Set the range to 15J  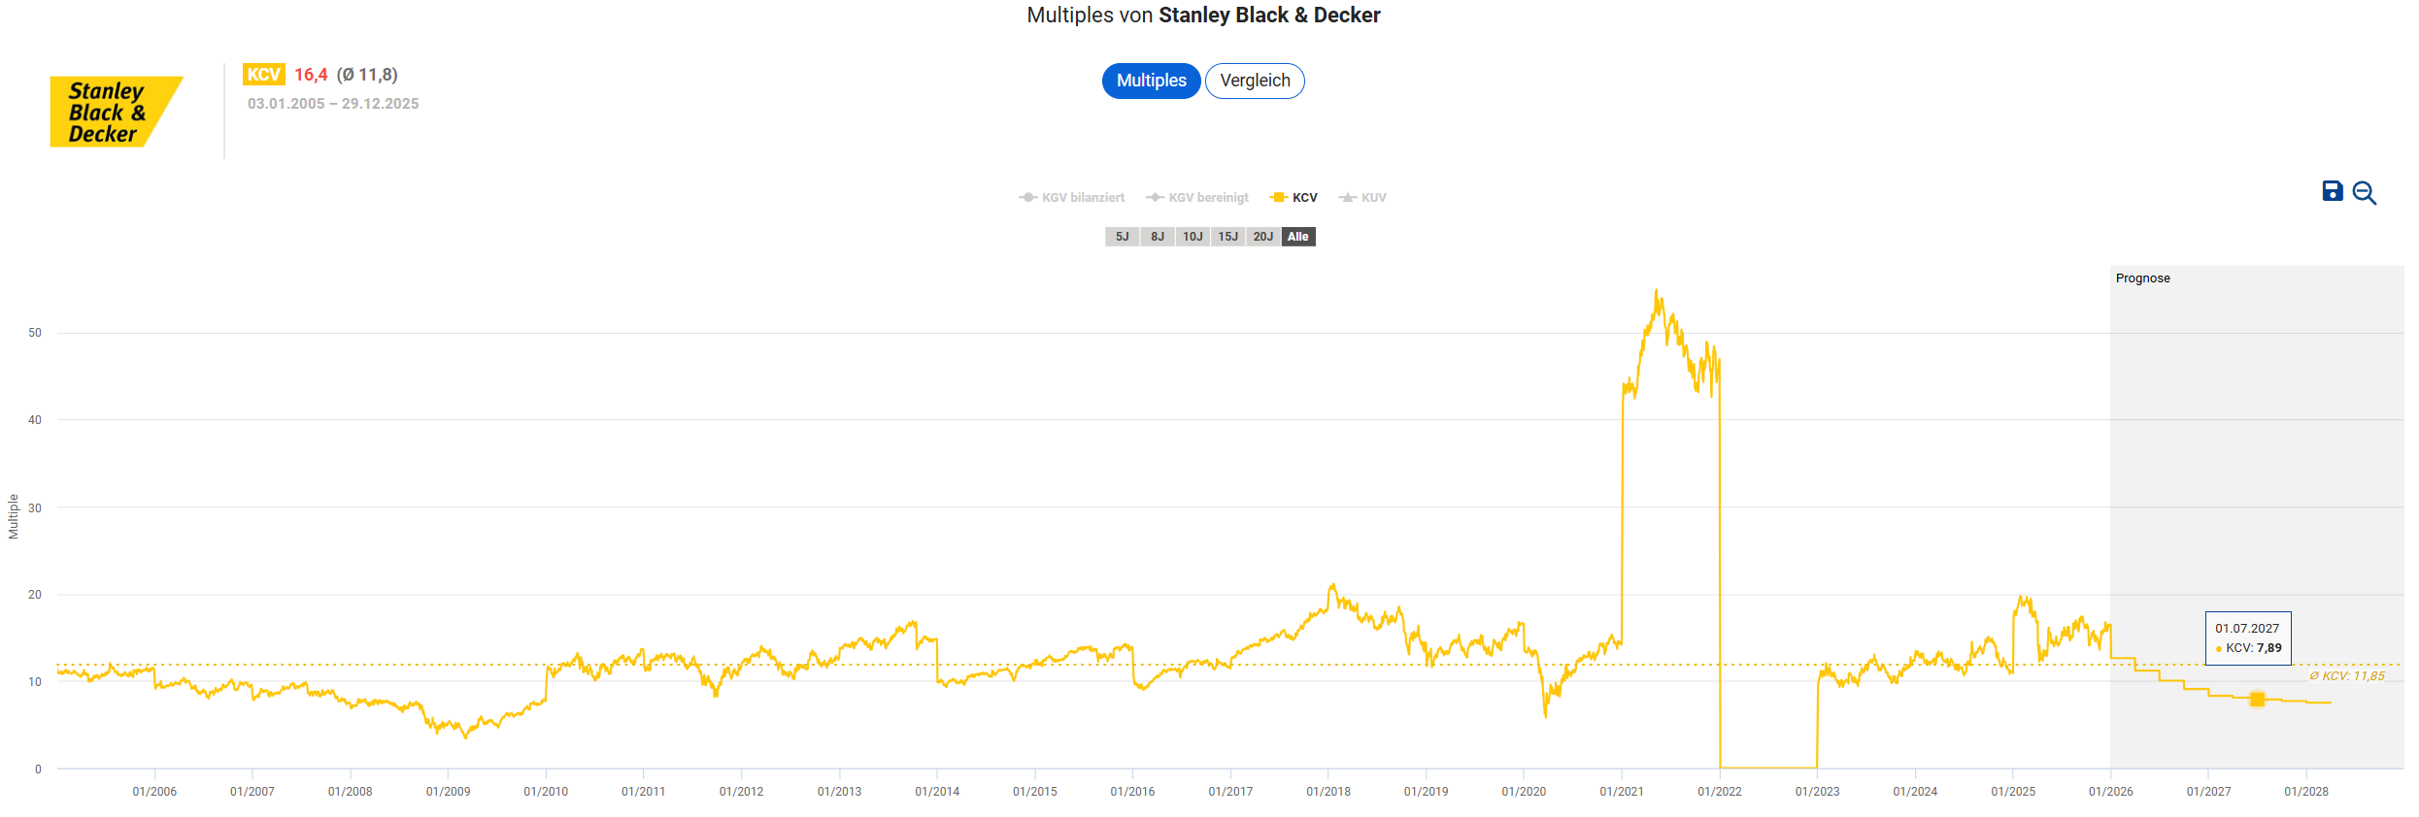pos(1227,237)
